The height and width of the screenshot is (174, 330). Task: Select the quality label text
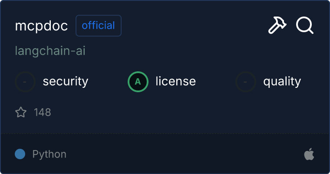click(x=282, y=81)
